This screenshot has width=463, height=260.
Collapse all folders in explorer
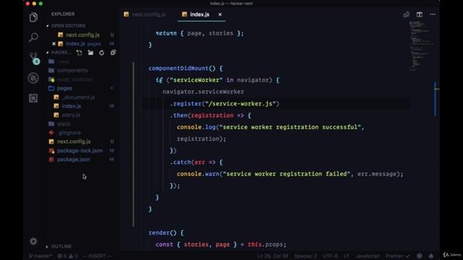[x=113, y=53]
